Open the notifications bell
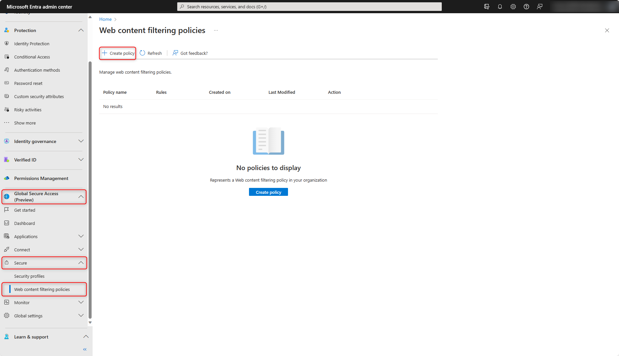 pos(500,6)
